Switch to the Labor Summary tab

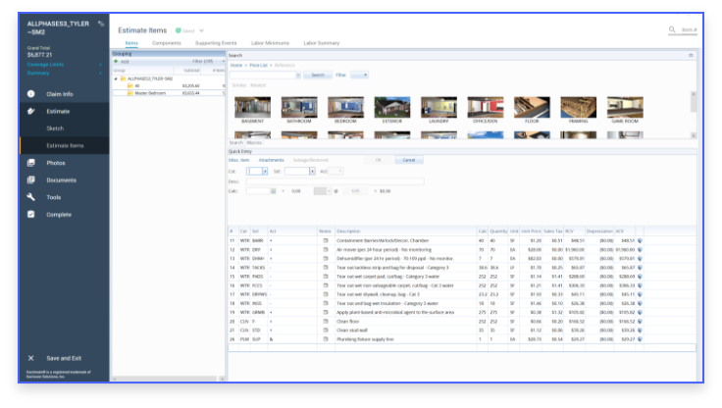321,44
